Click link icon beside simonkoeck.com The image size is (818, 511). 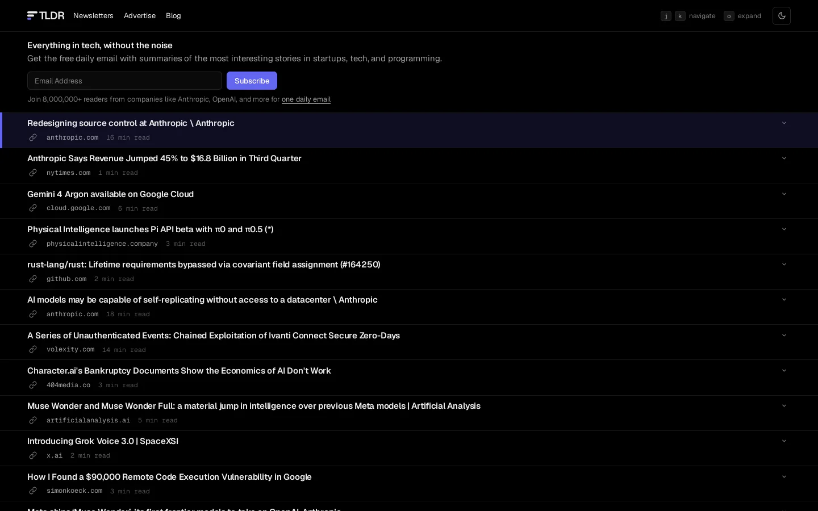pos(33,491)
